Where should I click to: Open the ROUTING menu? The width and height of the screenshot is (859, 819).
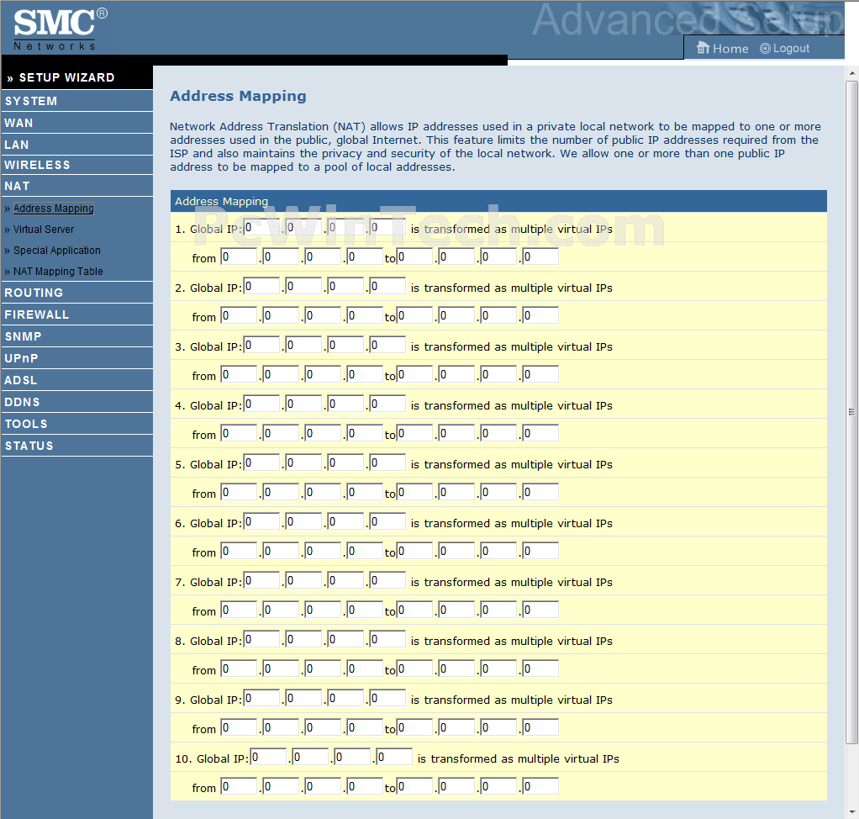76,293
